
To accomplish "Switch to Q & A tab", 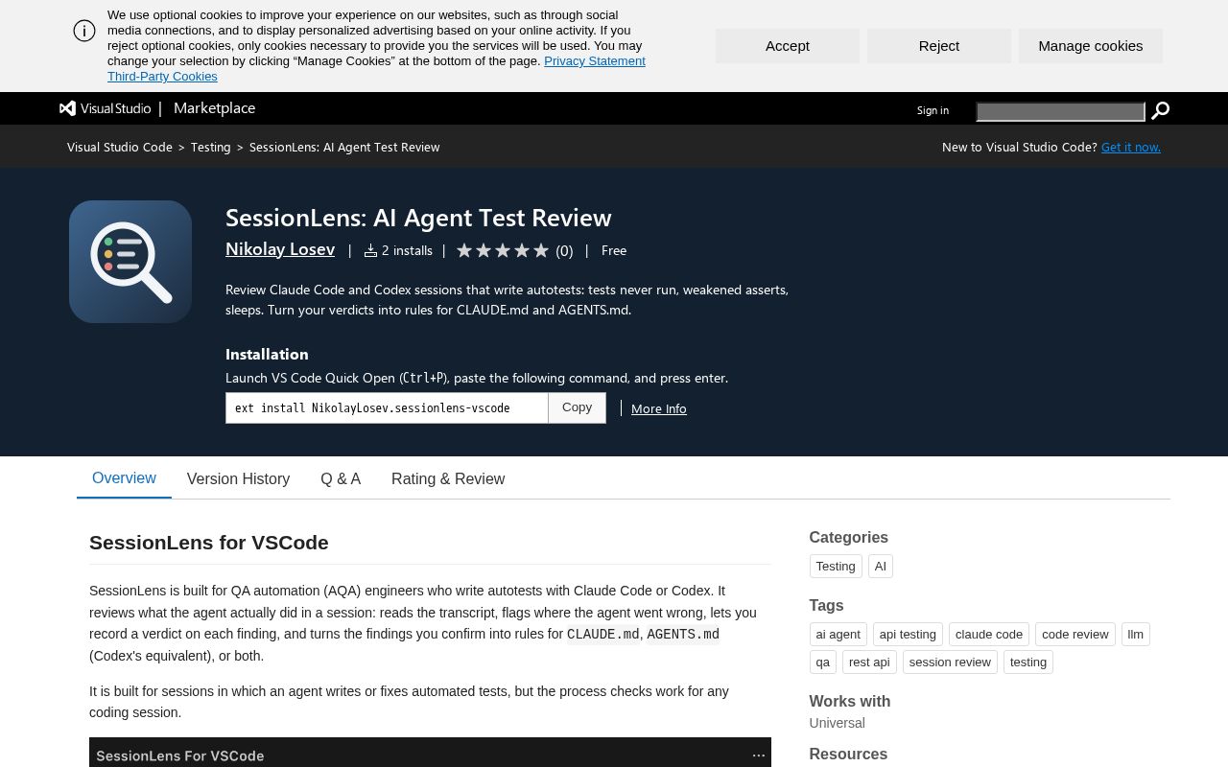I will 341,478.
